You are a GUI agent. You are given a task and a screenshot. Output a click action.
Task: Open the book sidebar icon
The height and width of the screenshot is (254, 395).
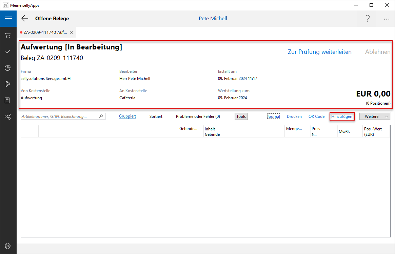pos(8,101)
